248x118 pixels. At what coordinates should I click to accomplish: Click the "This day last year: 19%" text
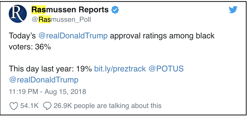pyautogui.click(x=50, y=69)
